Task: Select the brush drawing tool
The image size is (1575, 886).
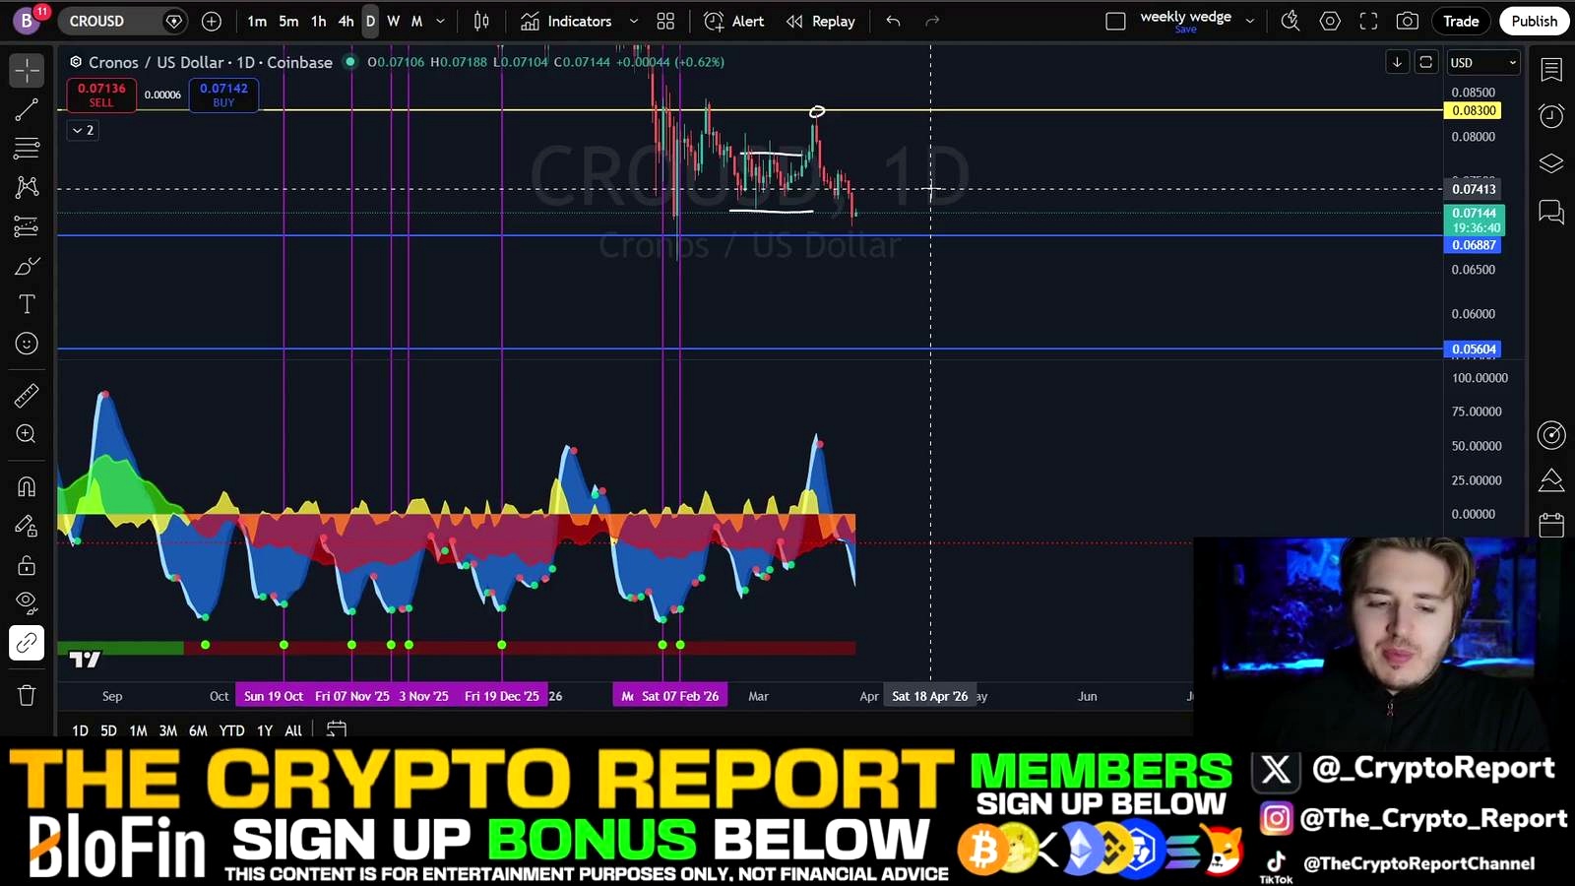Action: click(x=27, y=266)
